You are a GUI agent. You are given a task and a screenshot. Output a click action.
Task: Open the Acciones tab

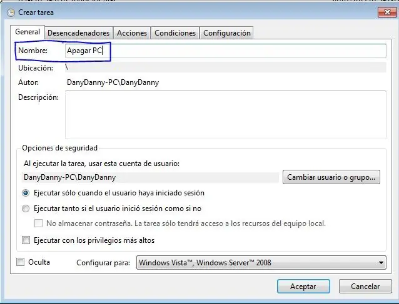click(132, 33)
